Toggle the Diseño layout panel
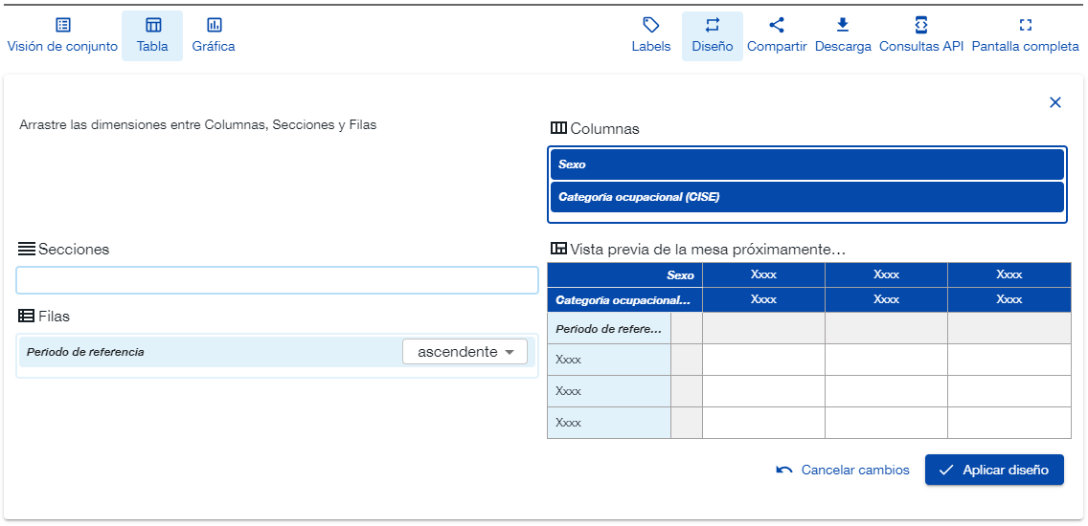 (x=712, y=36)
